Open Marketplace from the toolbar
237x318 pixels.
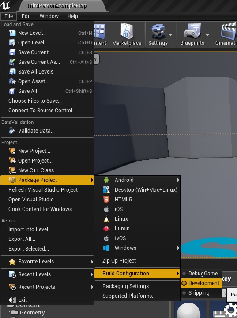click(x=127, y=34)
